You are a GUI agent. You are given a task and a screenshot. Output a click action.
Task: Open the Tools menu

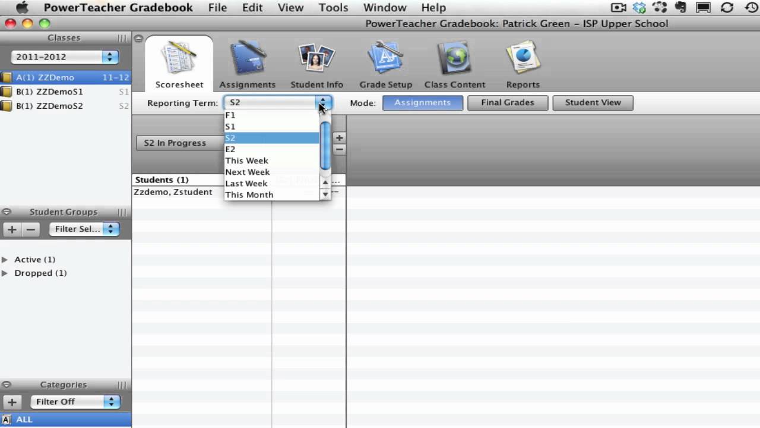[333, 8]
